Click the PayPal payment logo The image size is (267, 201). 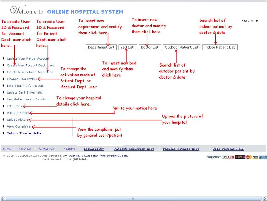pos(214,157)
